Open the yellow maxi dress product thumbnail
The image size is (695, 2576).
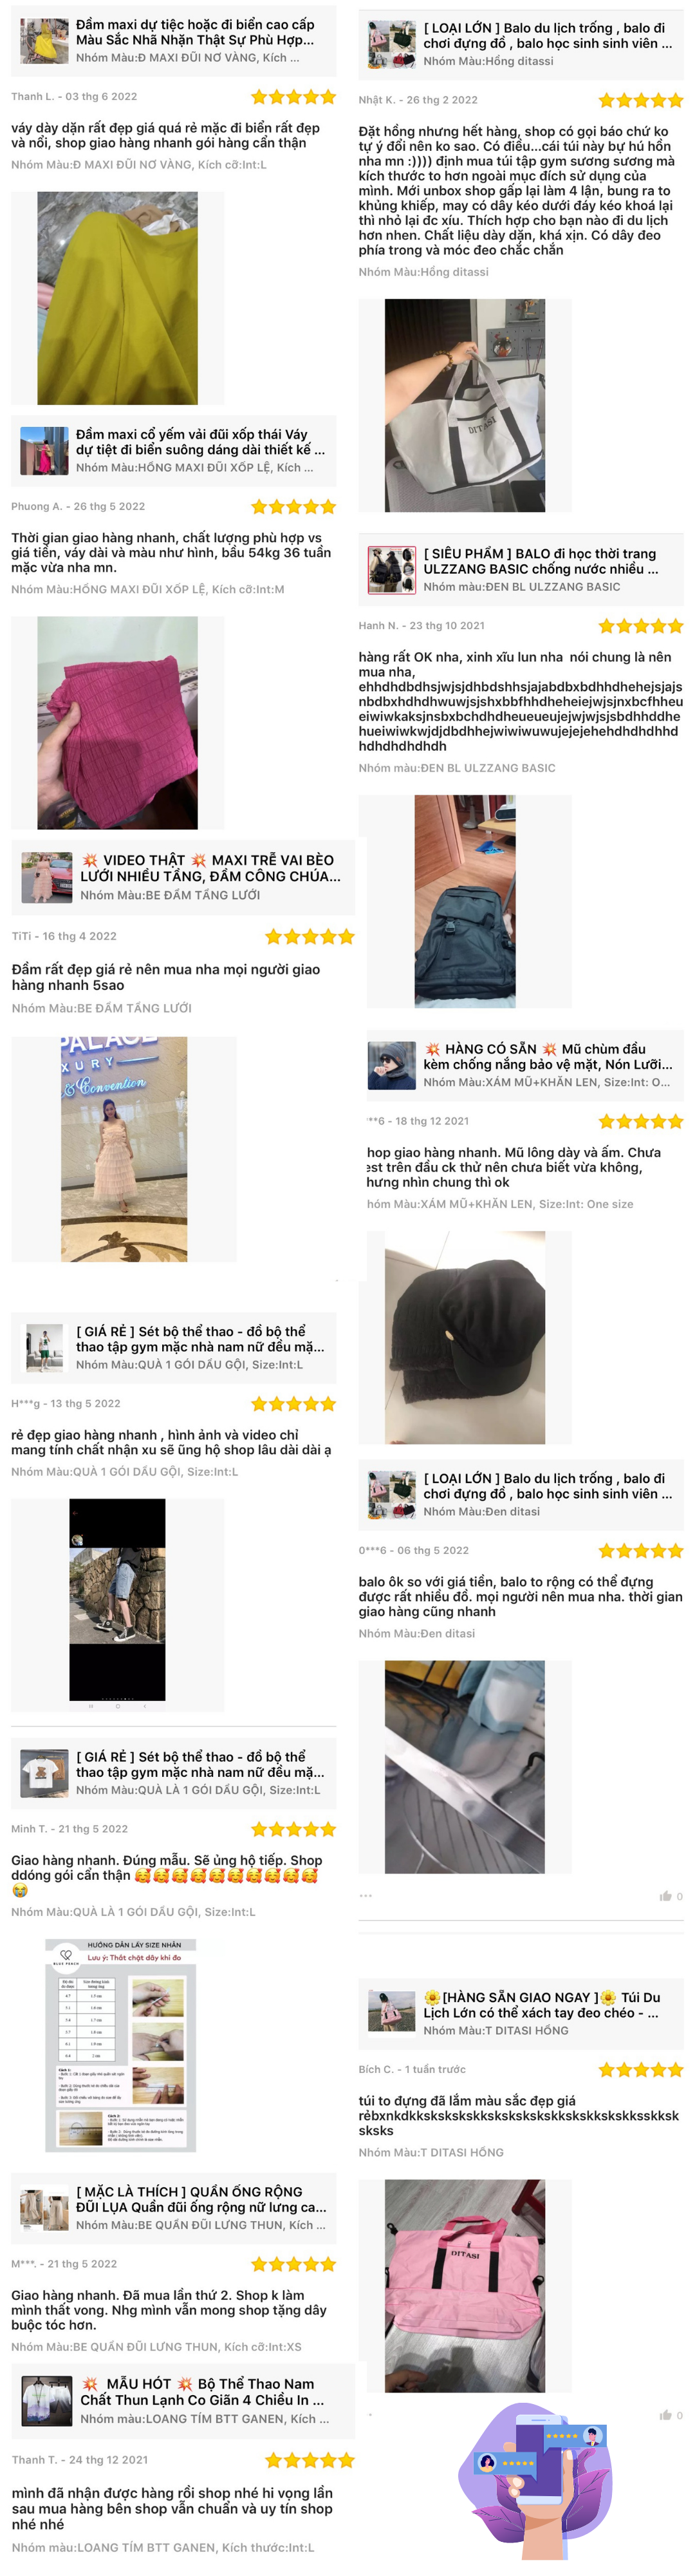(44, 40)
